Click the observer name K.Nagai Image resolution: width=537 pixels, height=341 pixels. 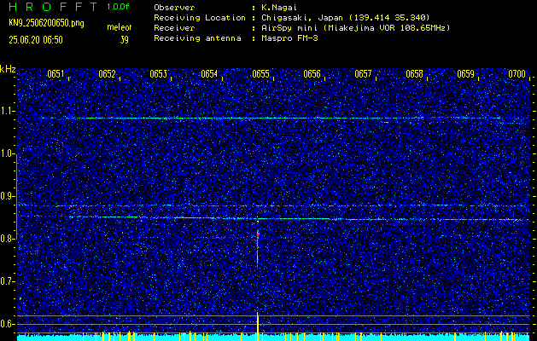(x=277, y=8)
